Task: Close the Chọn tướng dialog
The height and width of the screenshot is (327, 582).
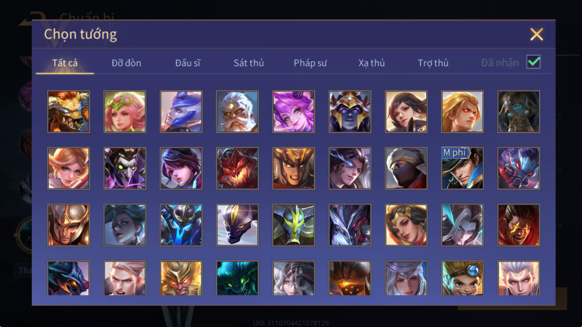Action: [537, 34]
